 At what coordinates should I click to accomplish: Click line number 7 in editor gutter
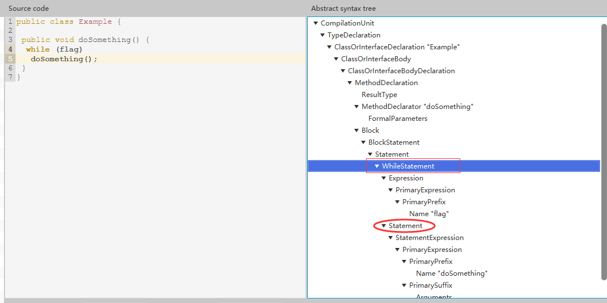[x=10, y=77]
